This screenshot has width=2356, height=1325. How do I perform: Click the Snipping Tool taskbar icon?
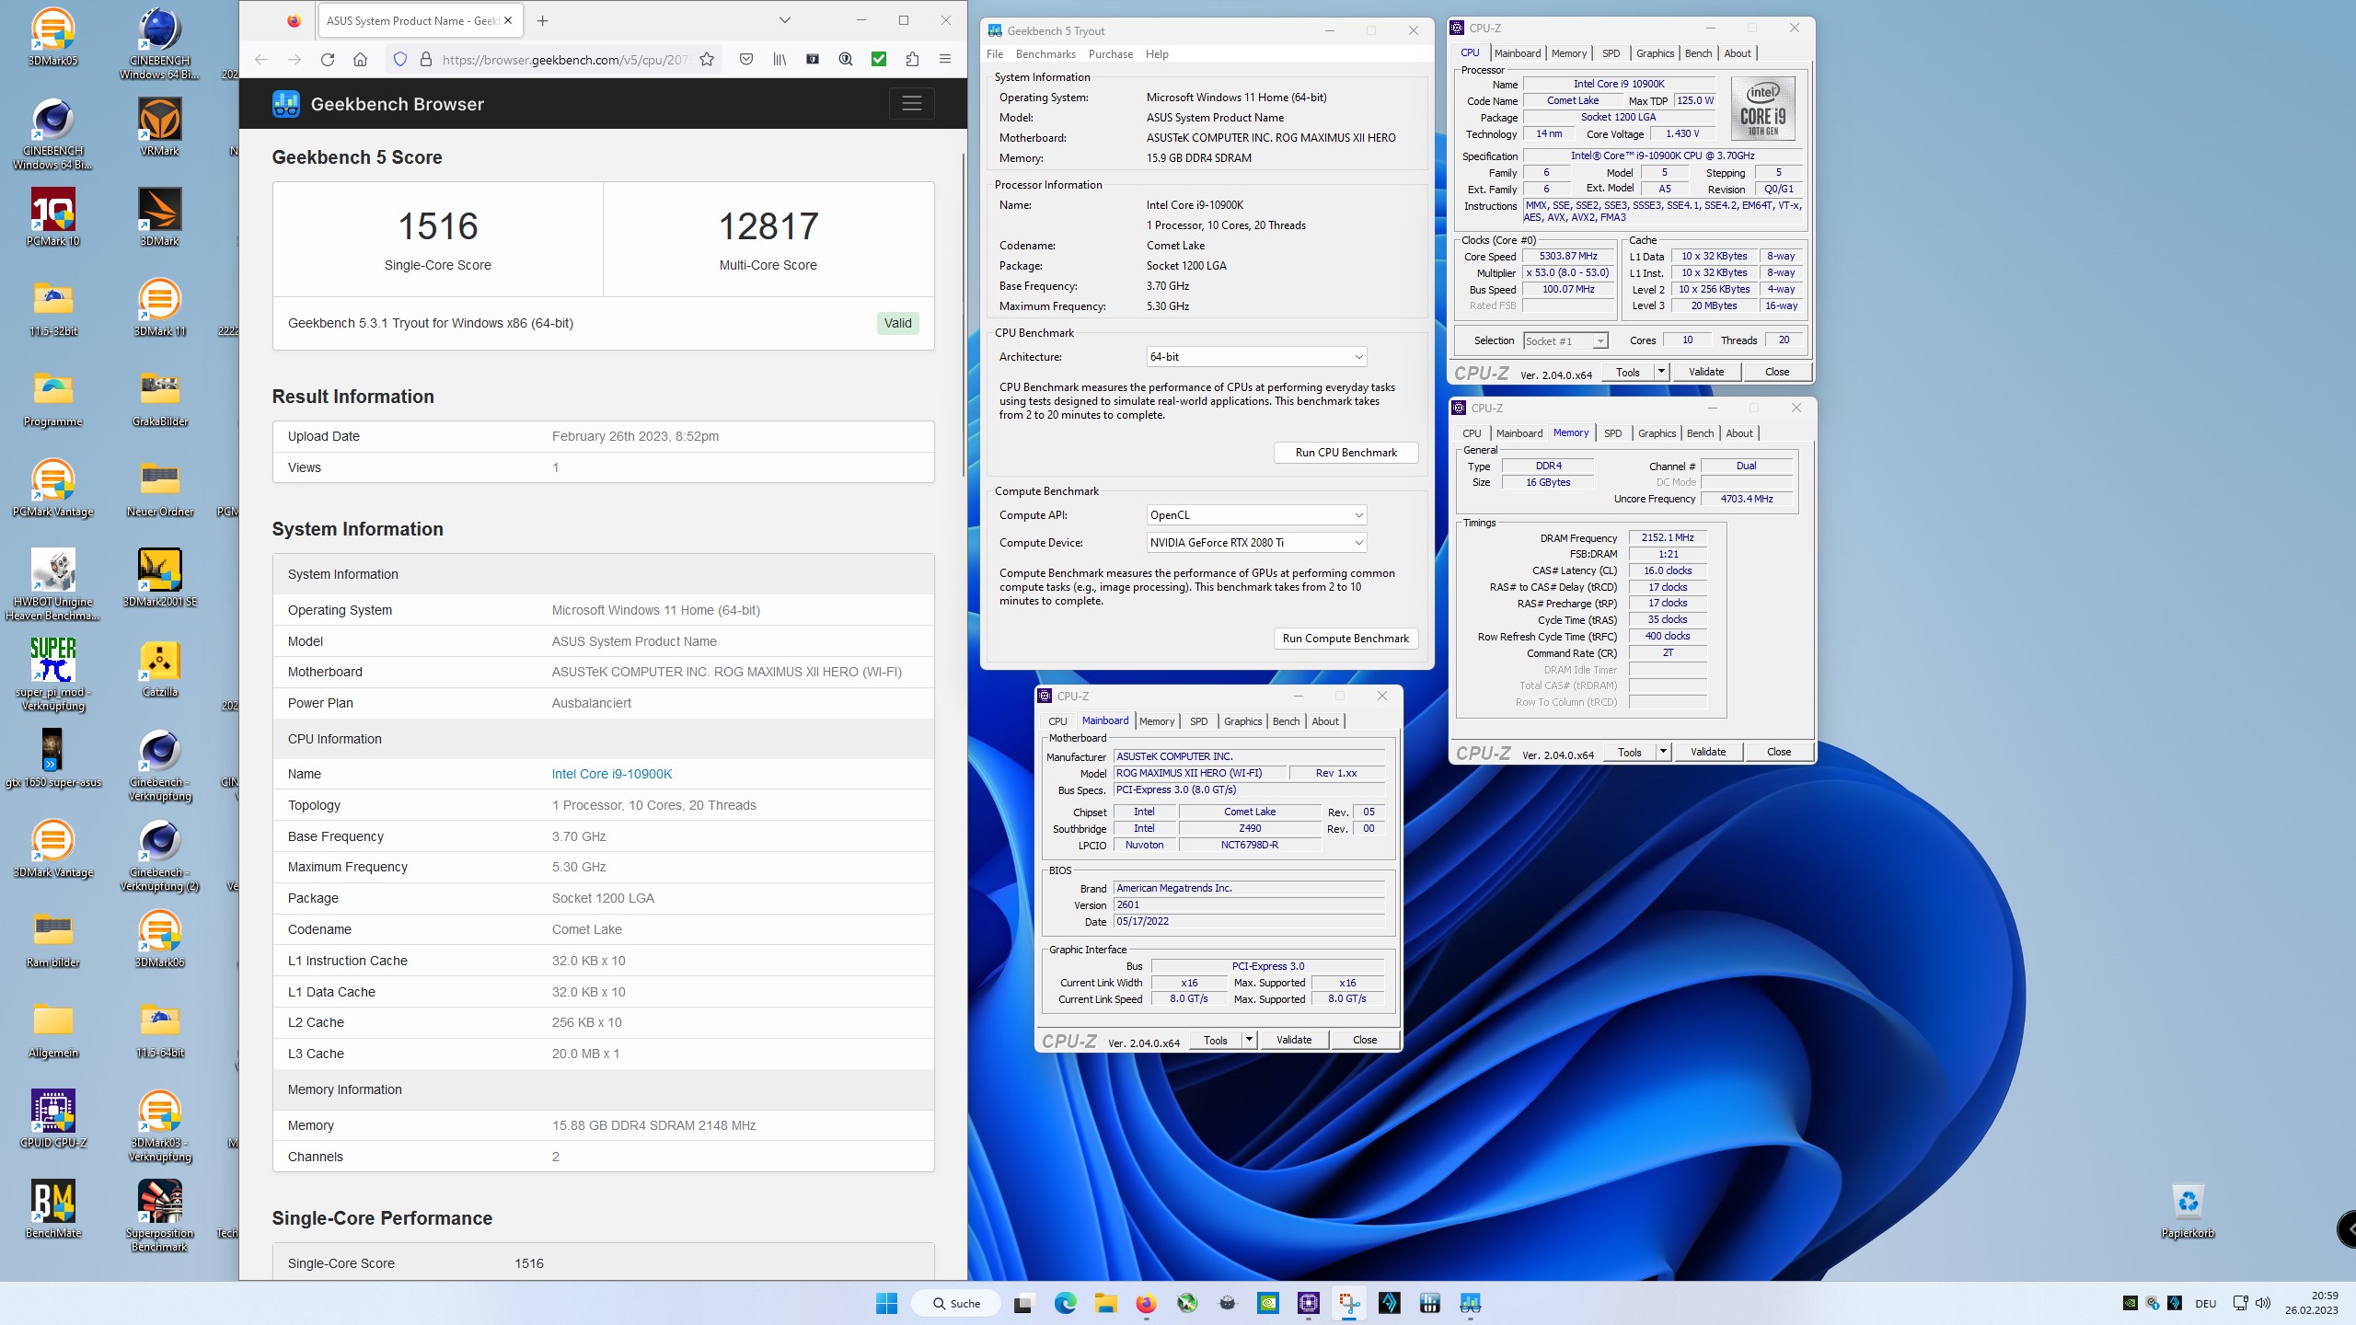point(1349,1303)
